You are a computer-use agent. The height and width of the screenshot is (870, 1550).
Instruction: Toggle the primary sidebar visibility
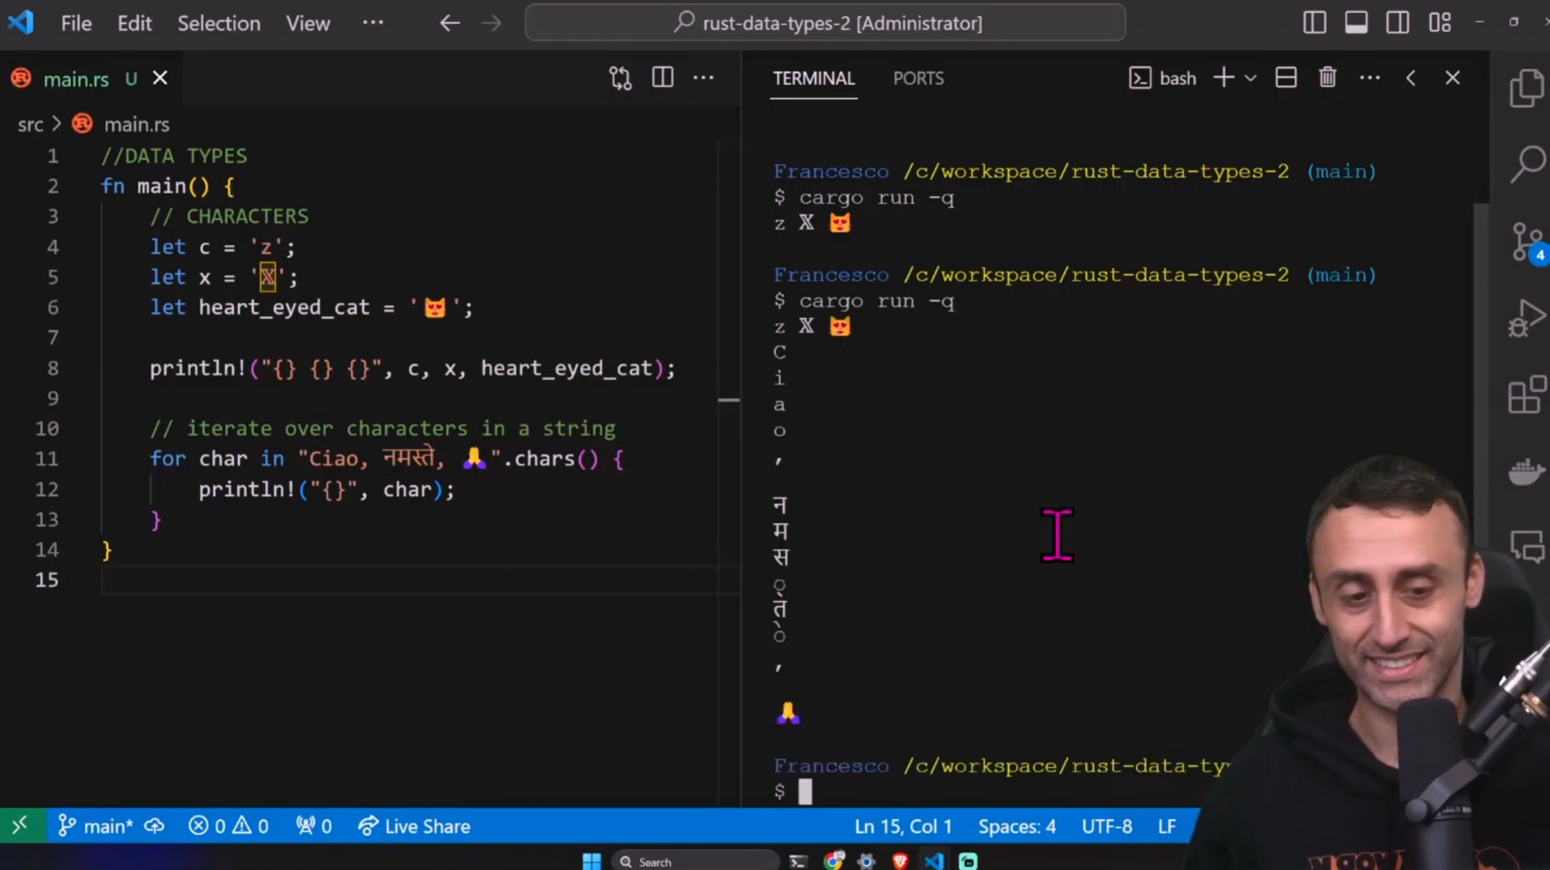coord(1315,22)
